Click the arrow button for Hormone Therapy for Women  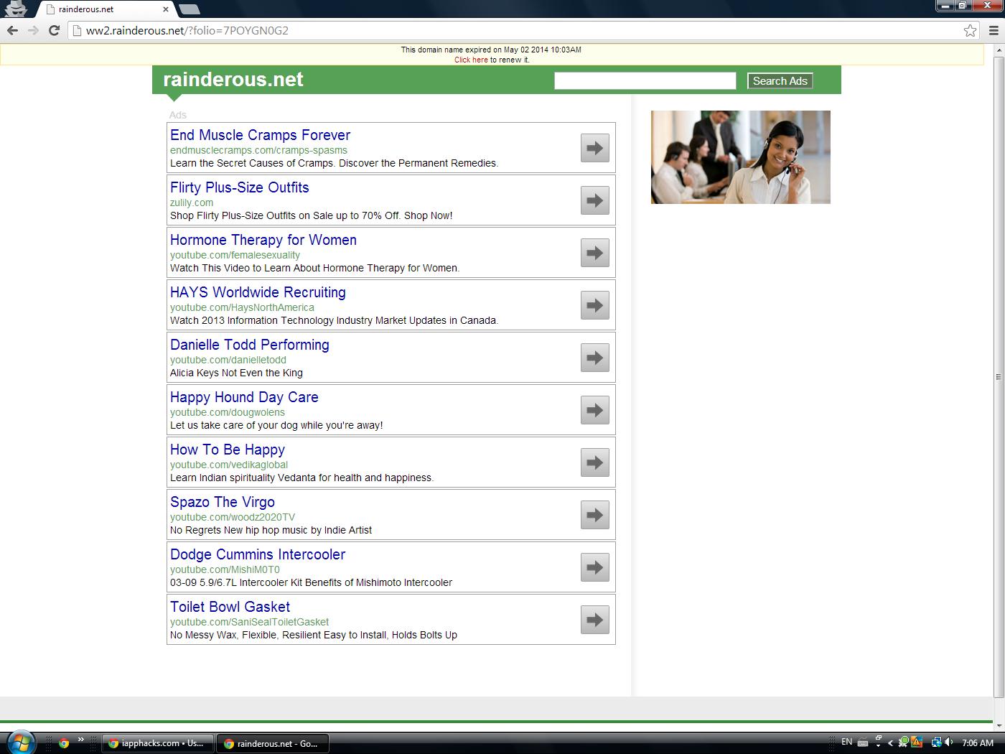point(594,253)
